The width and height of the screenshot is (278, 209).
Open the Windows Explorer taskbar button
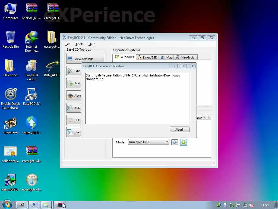coord(46,205)
